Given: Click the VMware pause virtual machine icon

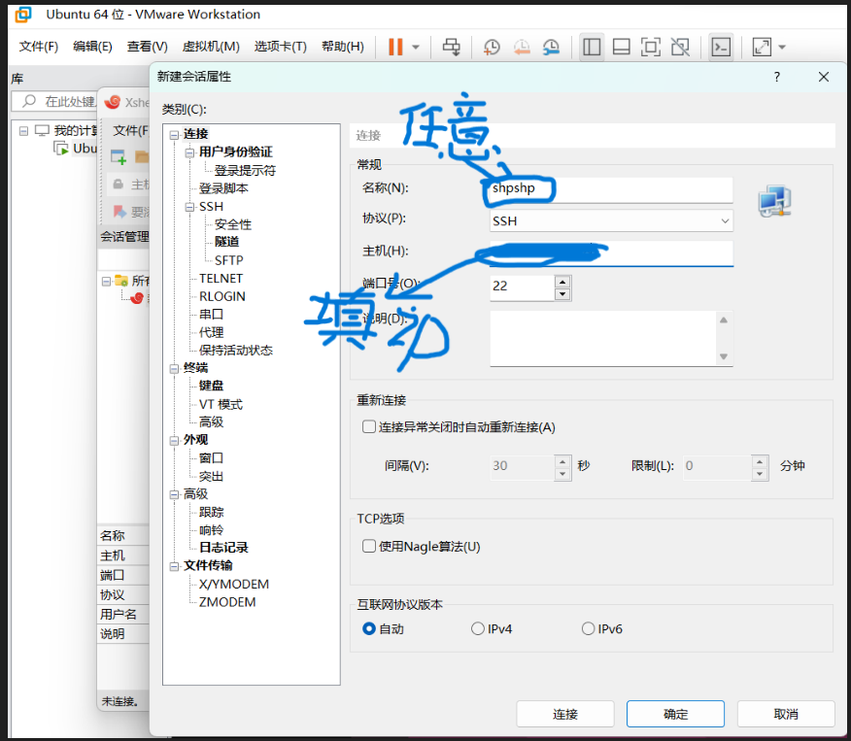Looking at the screenshot, I should 395,48.
